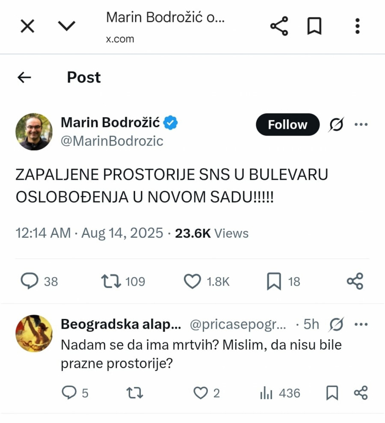The width and height of the screenshot is (385, 423).
Task: View analytics for reply with 436 views
Action: tap(267, 393)
